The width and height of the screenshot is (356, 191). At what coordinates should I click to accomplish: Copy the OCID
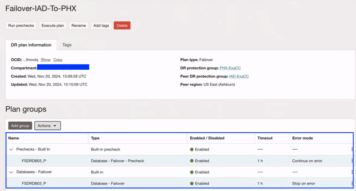coord(58,60)
